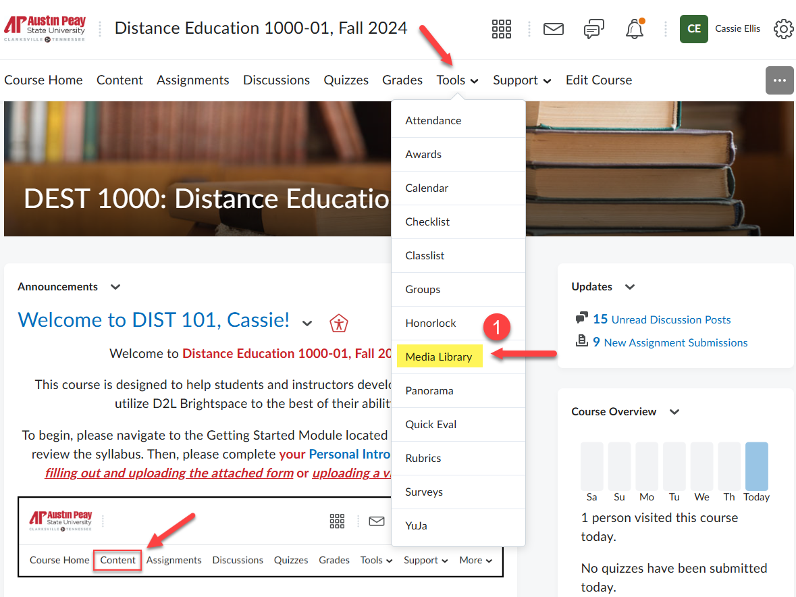The height and width of the screenshot is (597, 796).
Task: Open the instant messages chat bubble icon
Action: (x=593, y=29)
